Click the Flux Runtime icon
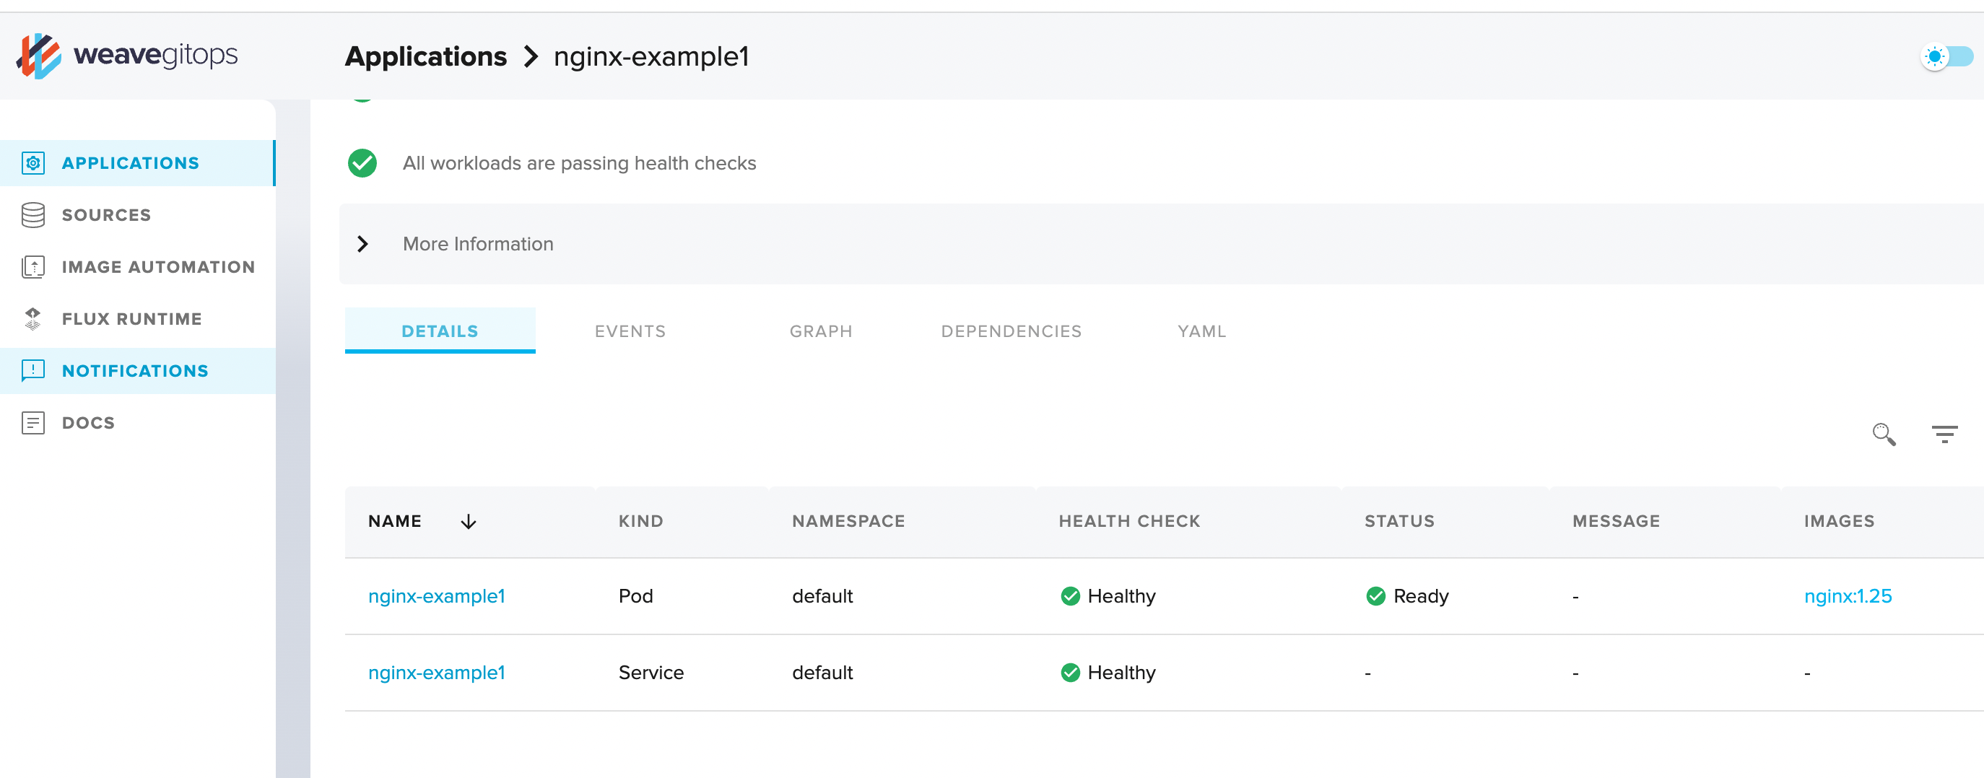Viewport: 1984px width, 778px height. (x=33, y=318)
